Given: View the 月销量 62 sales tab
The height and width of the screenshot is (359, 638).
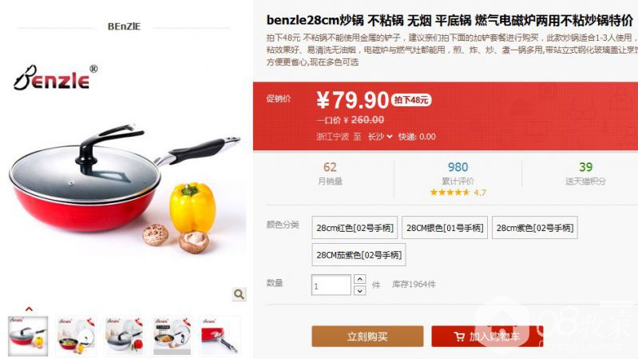Looking at the screenshot, I should click(330, 173).
